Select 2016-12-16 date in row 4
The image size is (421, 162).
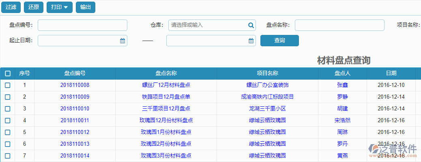(x=391, y=120)
